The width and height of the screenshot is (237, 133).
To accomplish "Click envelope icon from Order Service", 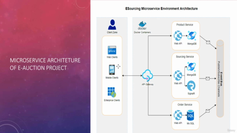I will tap(208, 111).
